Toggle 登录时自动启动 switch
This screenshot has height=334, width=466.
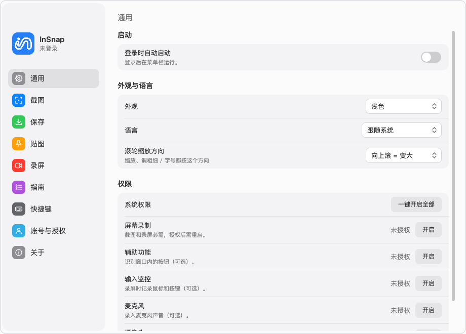pos(431,57)
